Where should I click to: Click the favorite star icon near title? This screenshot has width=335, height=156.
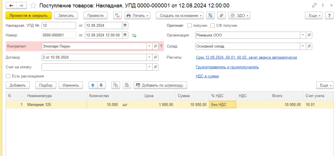(x=33, y=6)
